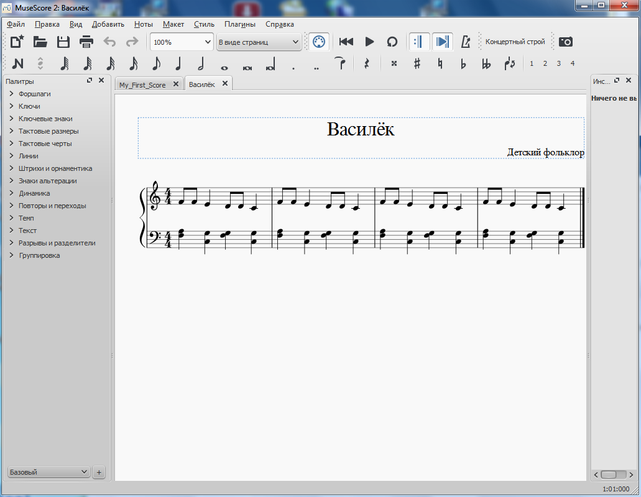Open a score file via folder icon
The height and width of the screenshot is (497, 641).
click(x=40, y=42)
